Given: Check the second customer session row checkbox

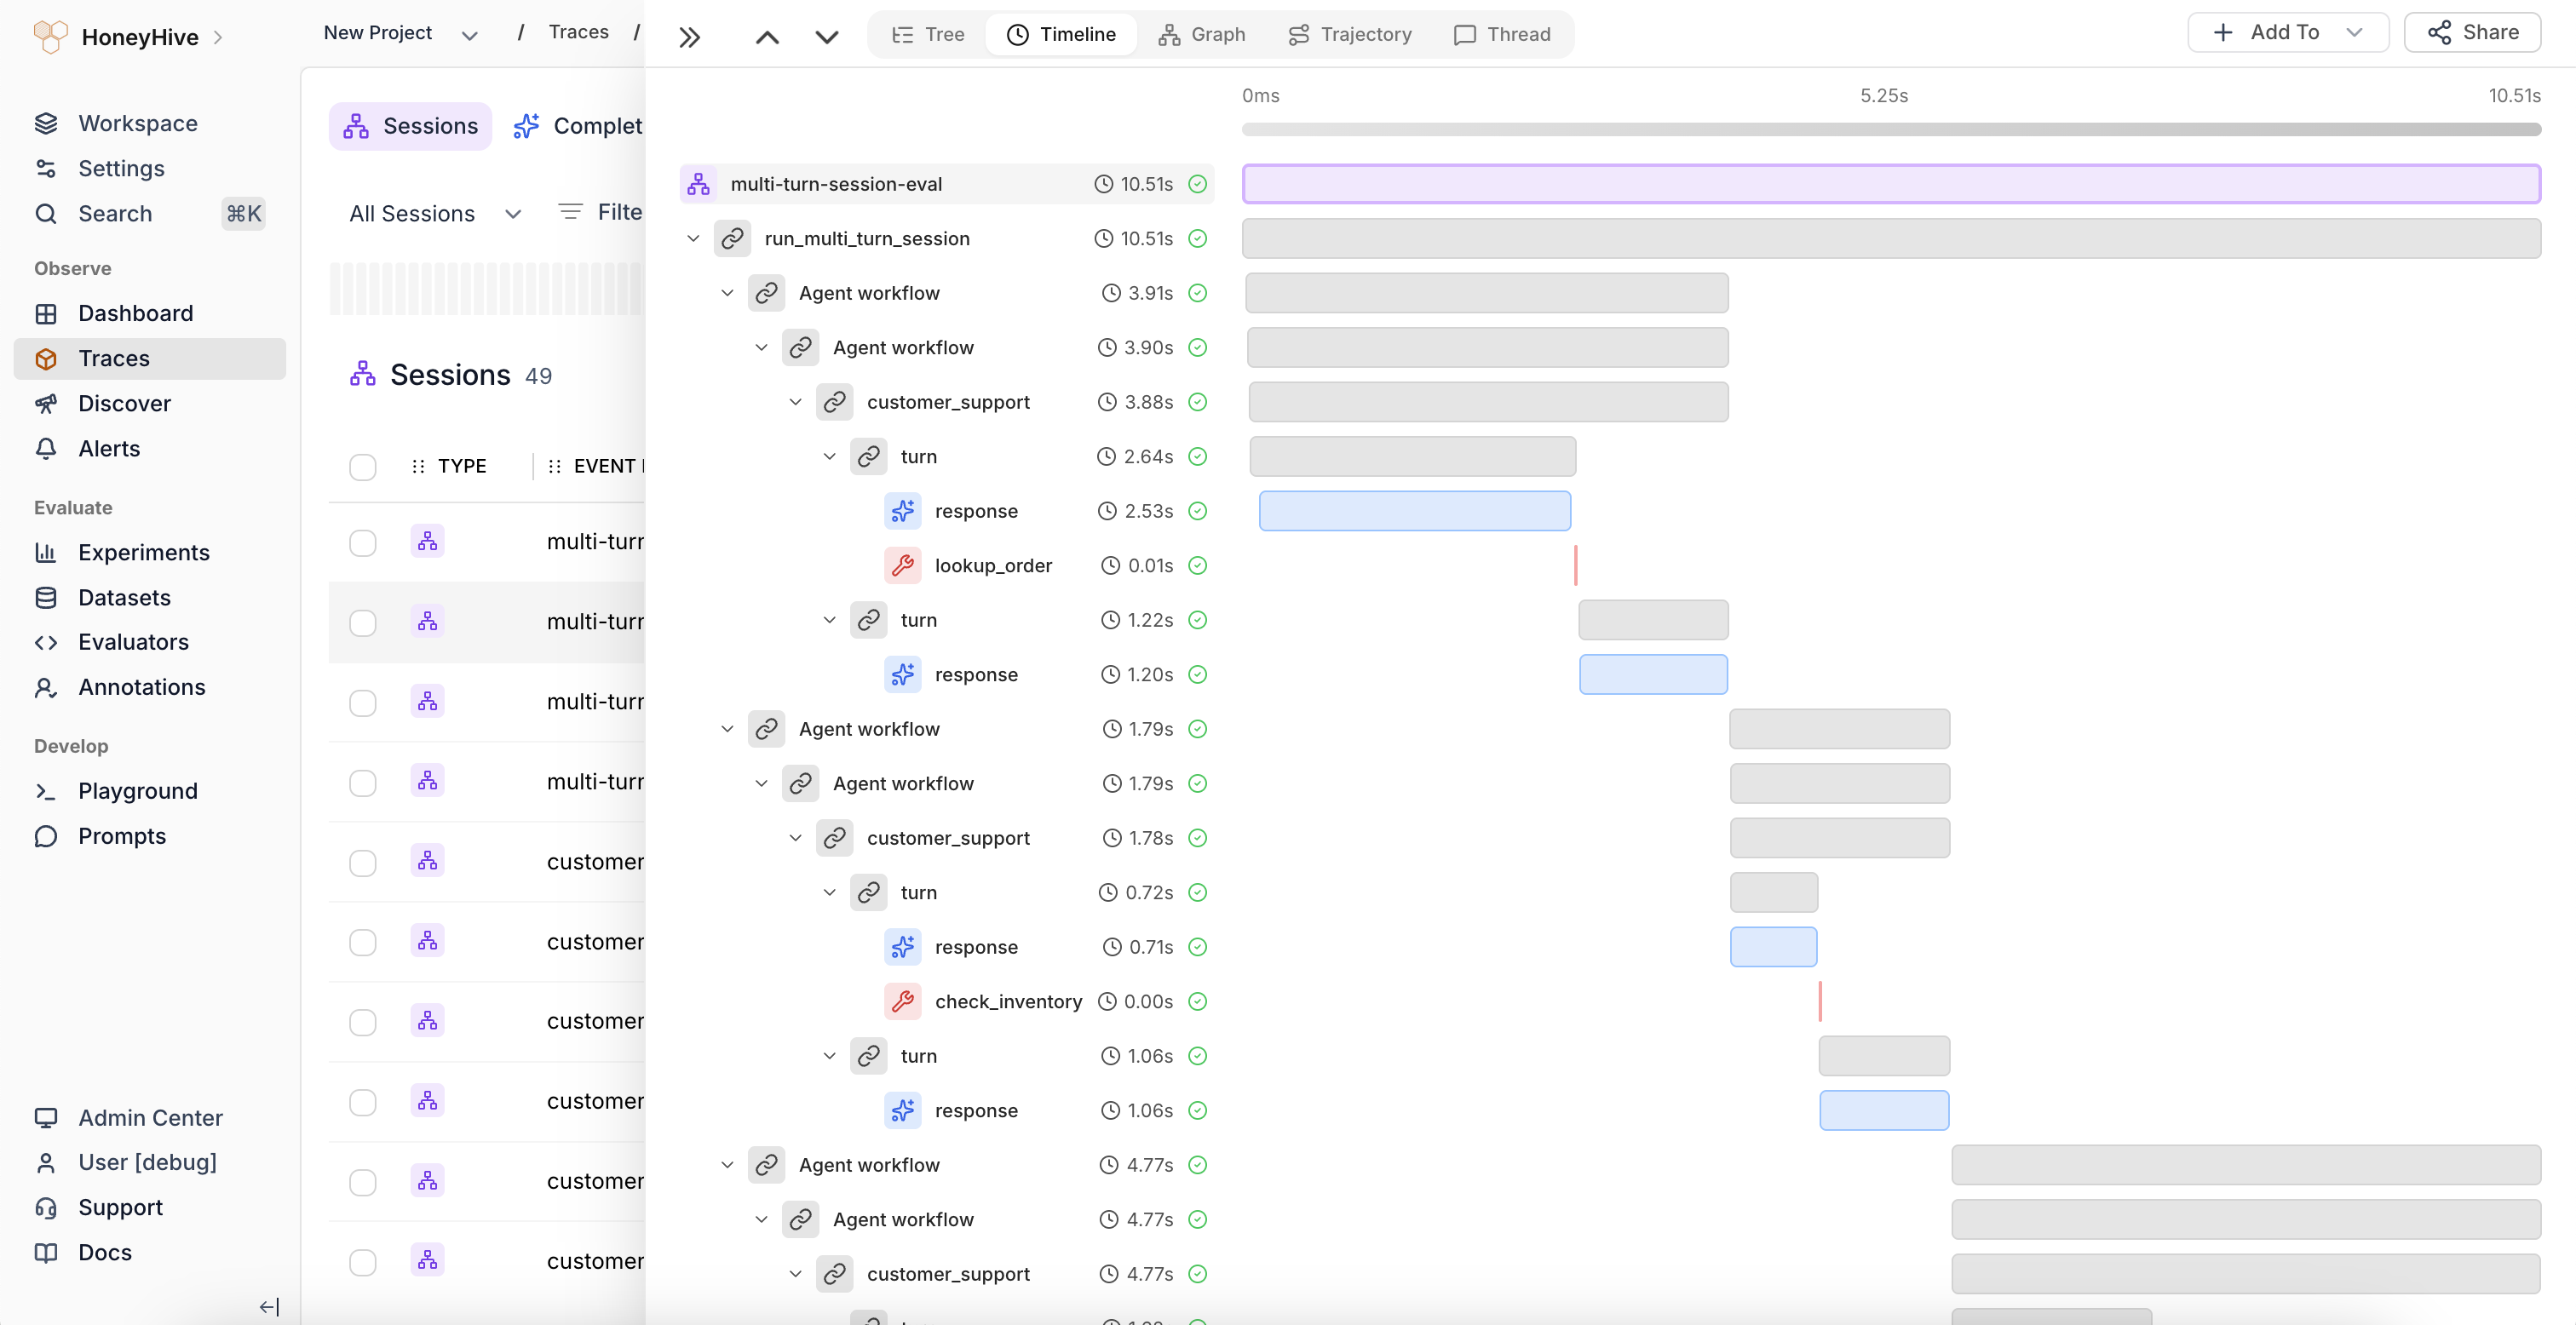Looking at the screenshot, I should click(363, 943).
